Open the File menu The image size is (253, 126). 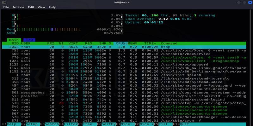pos(6,7)
